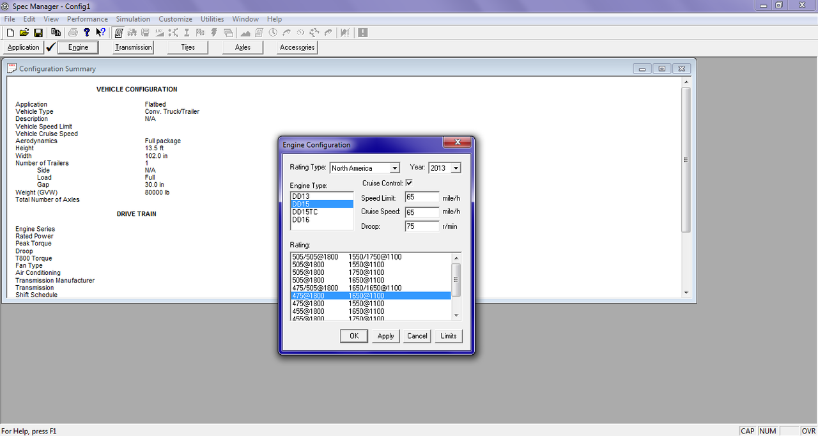Screen dimensions: 818x436
Task: Open the Help menu
Action: click(x=275, y=19)
